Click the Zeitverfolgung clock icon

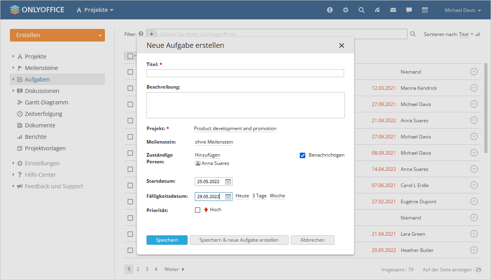(20, 114)
